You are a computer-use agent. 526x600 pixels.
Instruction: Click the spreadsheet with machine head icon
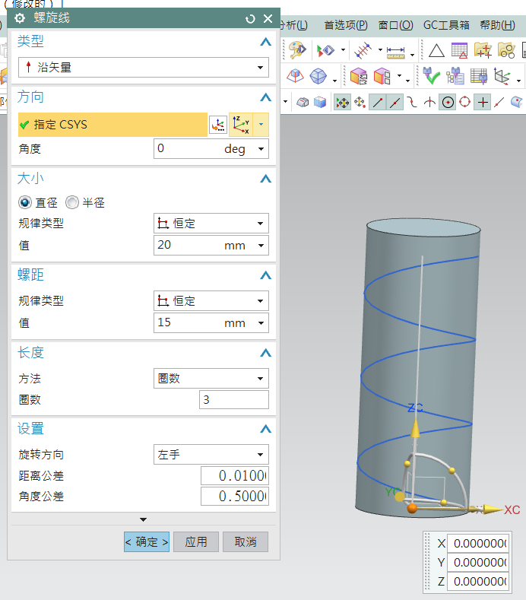pos(479,76)
